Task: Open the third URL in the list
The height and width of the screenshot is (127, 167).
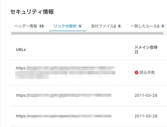Action: click(64, 116)
